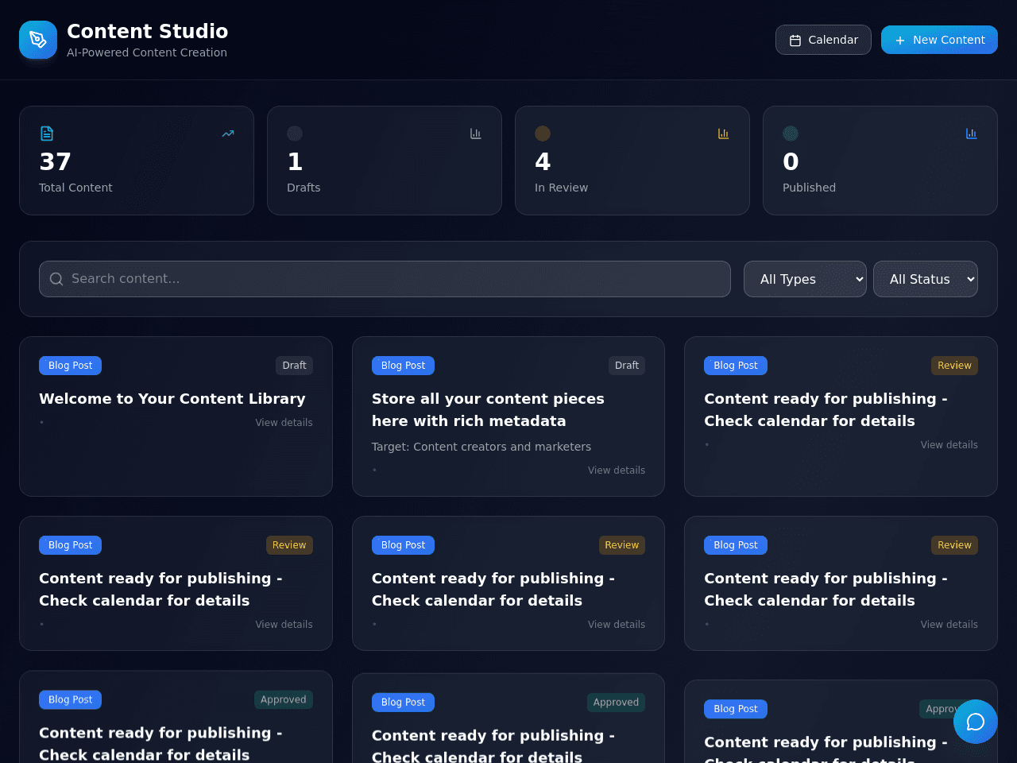The height and width of the screenshot is (763, 1017).
Task: Click the calendar icon inside the Calendar button
Action: click(795, 41)
